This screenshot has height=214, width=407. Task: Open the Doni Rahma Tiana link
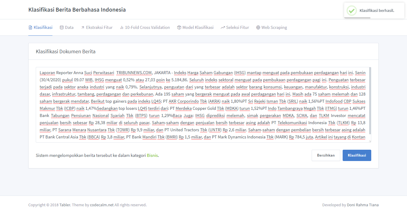click(363, 205)
